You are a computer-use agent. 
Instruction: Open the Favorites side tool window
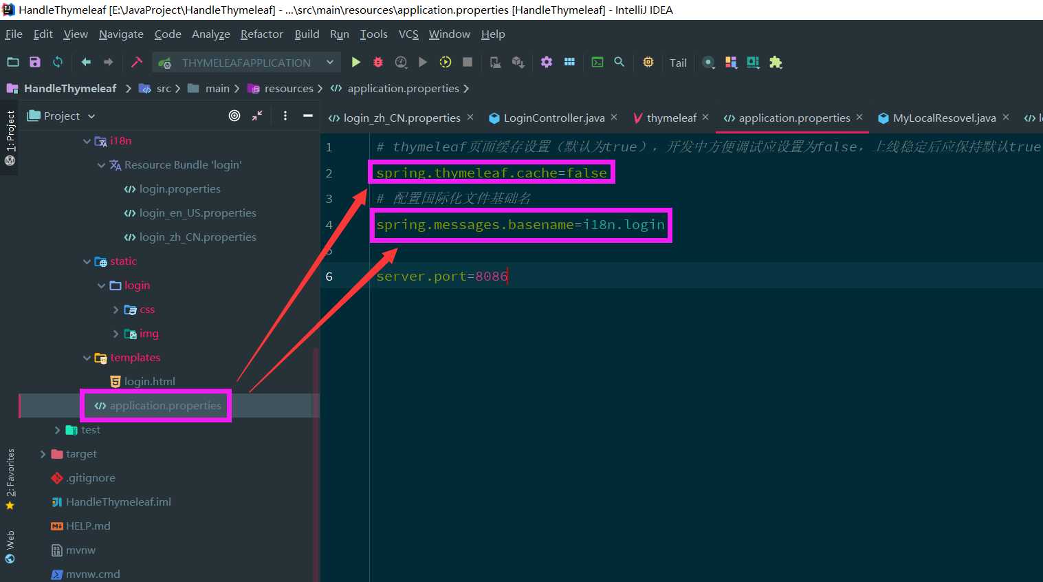[x=10, y=478]
